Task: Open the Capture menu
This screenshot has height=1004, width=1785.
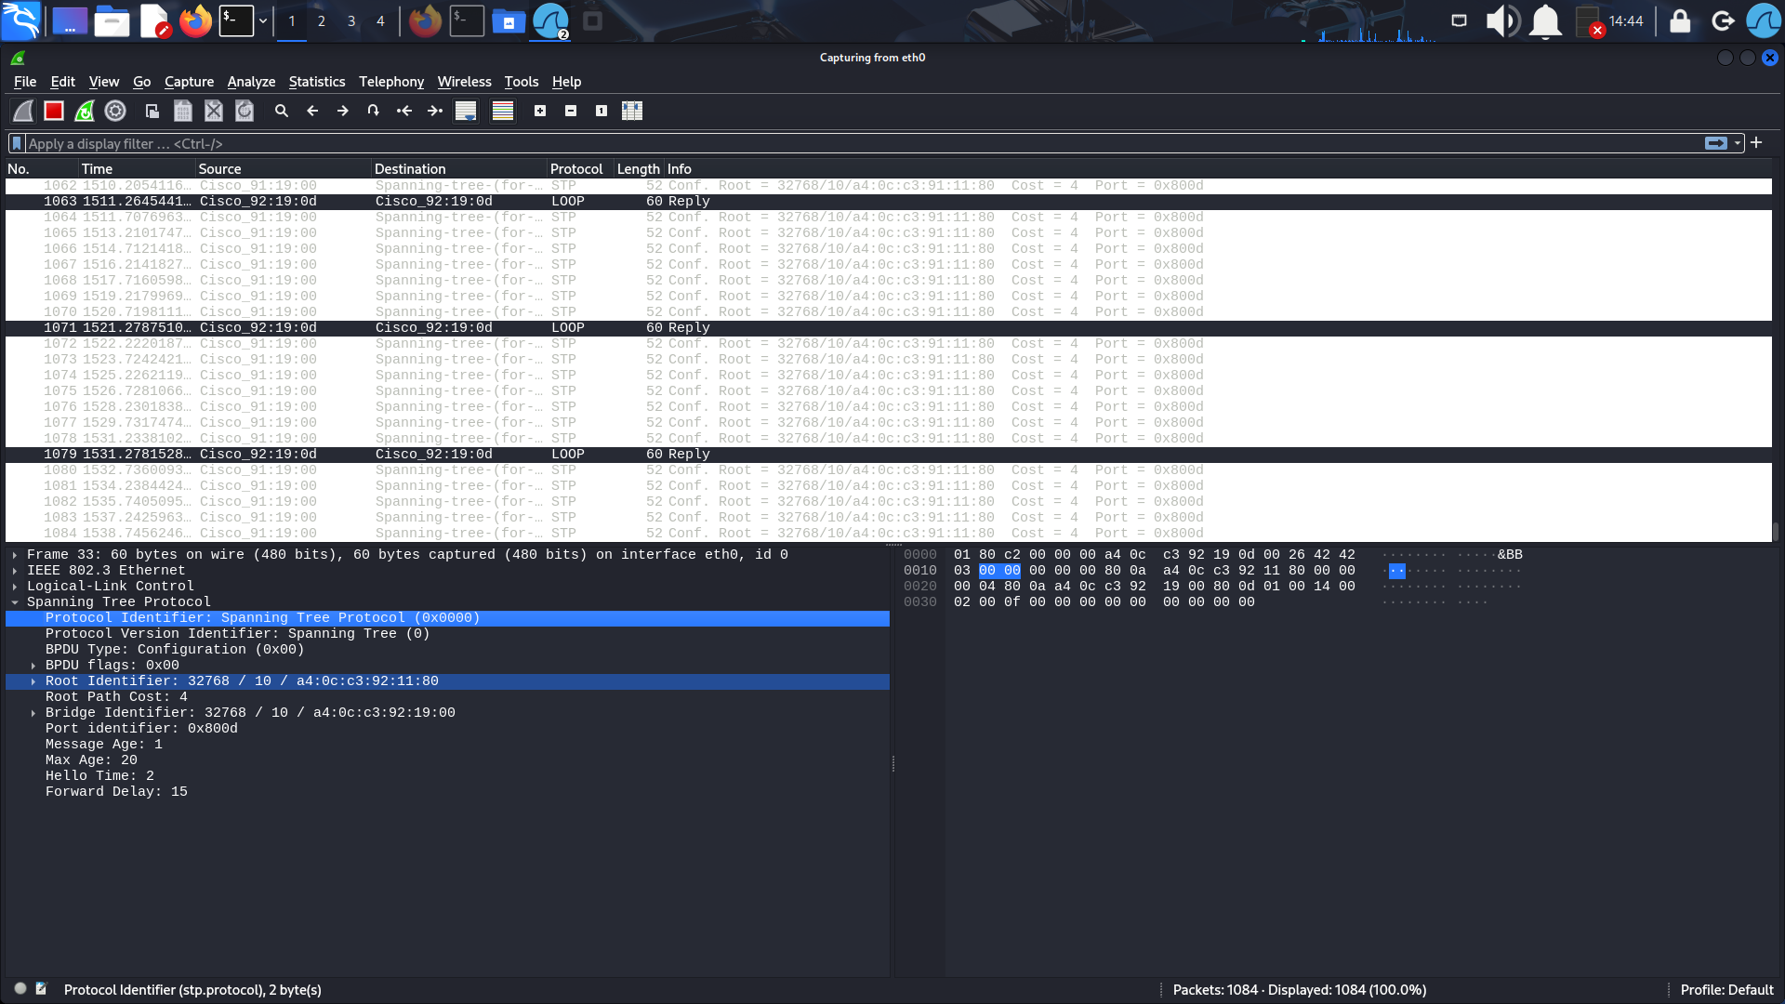Action: click(x=189, y=82)
